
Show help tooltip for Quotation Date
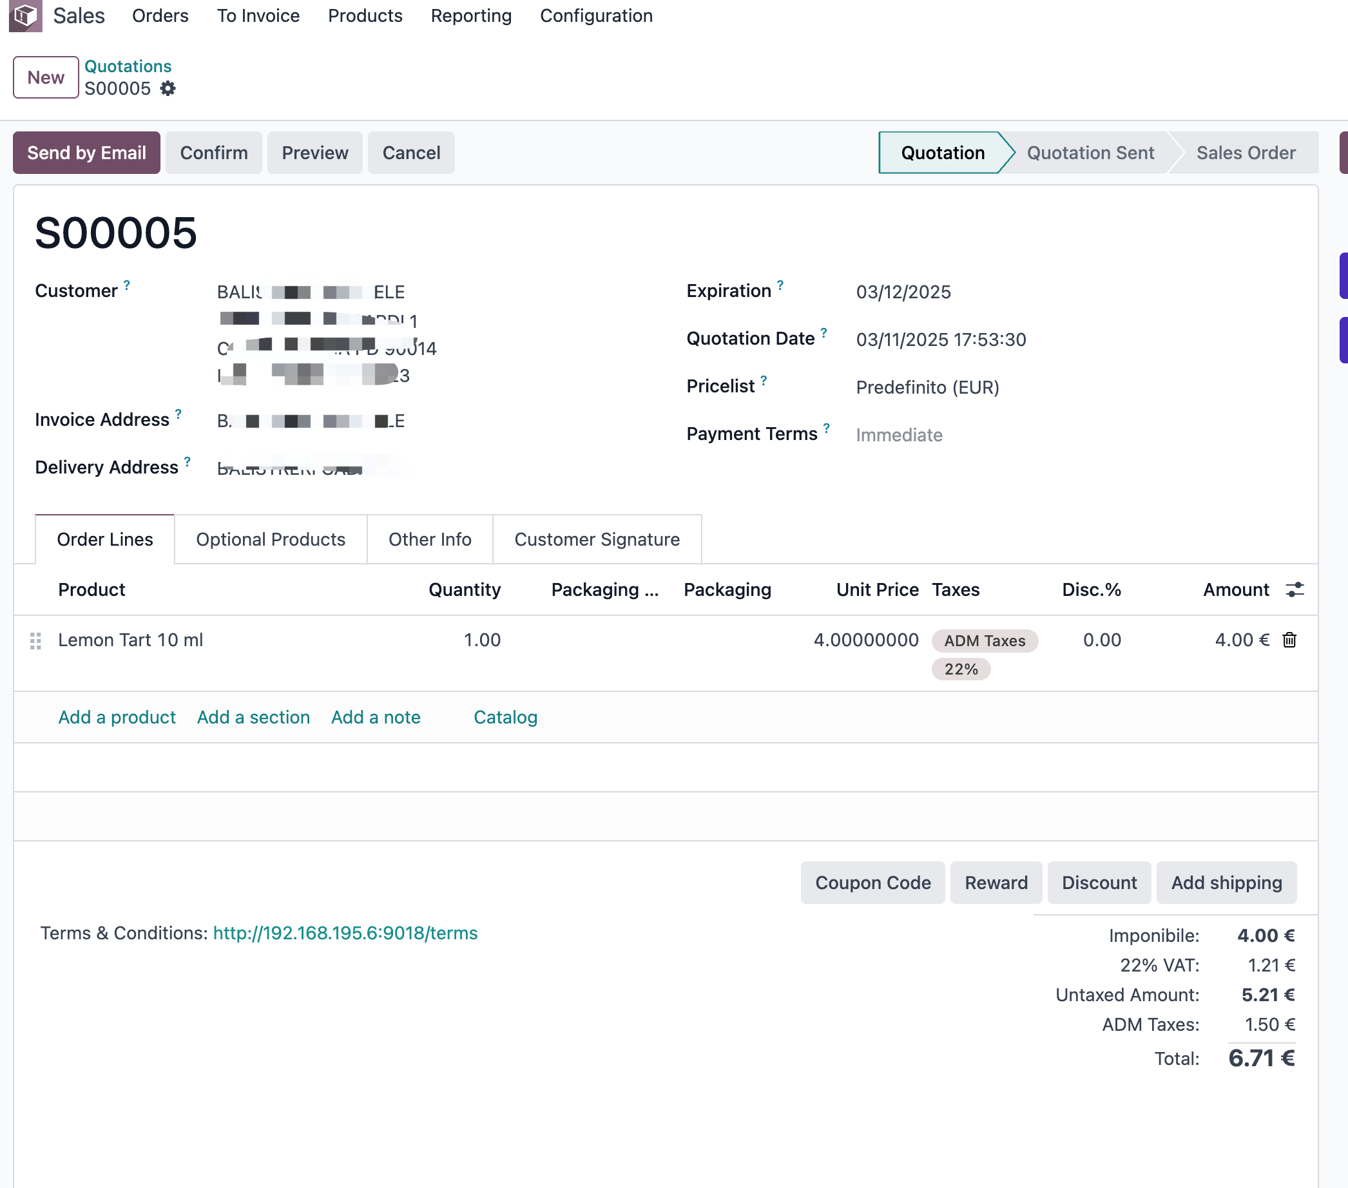[823, 332]
